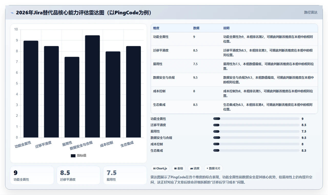
Task: Click the 数据安全与合规 bar in chart
Action: click(x=92, y=86)
